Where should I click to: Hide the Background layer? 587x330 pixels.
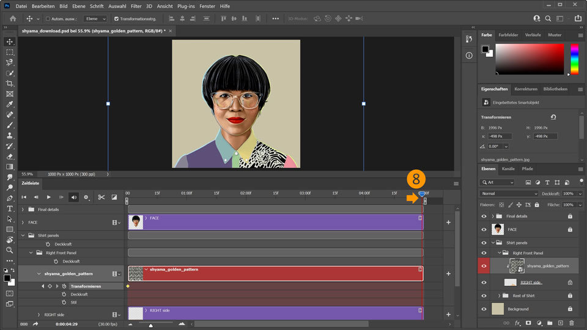tap(484, 309)
